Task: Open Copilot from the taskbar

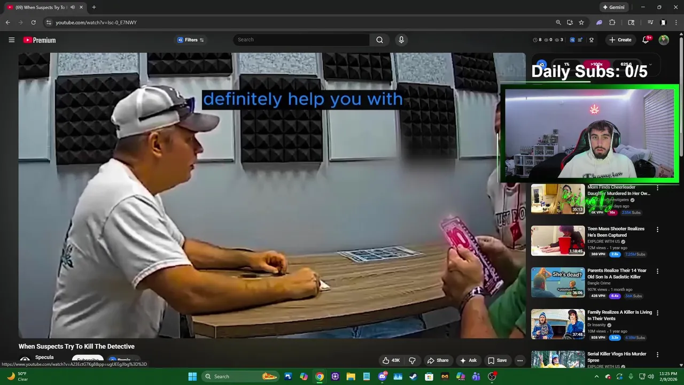Action: click(x=304, y=376)
